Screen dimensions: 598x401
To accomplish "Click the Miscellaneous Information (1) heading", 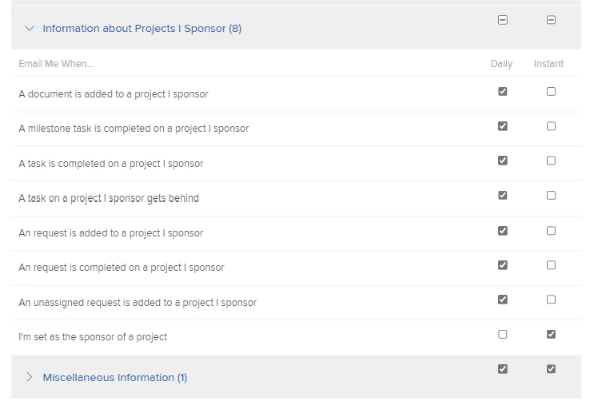I will 114,378.
